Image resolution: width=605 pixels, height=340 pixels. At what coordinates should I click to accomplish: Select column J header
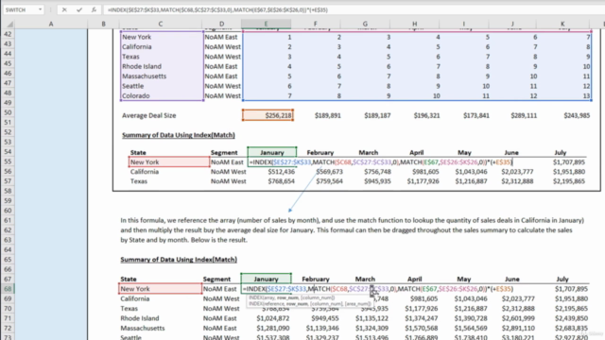pyautogui.click(x=513, y=24)
